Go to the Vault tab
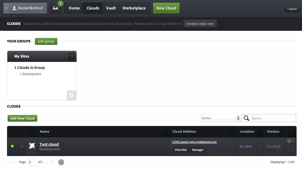This screenshot has width=302, height=173. (111, 8)
